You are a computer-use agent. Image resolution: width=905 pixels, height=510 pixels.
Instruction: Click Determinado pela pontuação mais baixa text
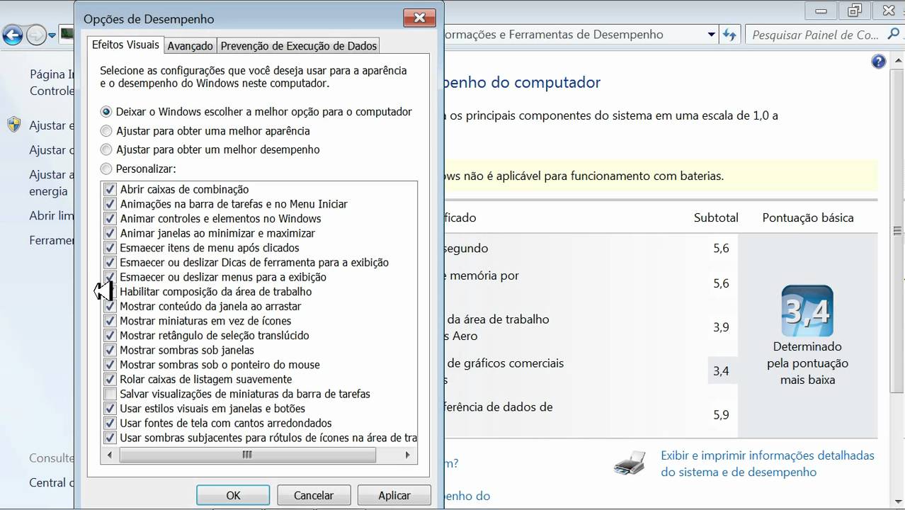pyautogui.click(x=807, y=363)
